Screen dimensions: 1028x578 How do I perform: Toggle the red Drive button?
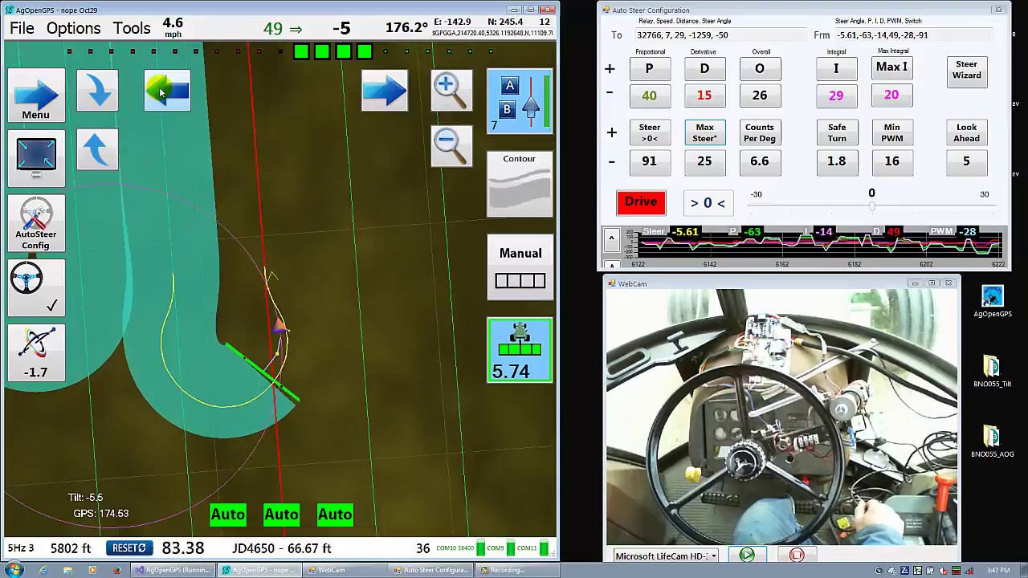point(641,202)
